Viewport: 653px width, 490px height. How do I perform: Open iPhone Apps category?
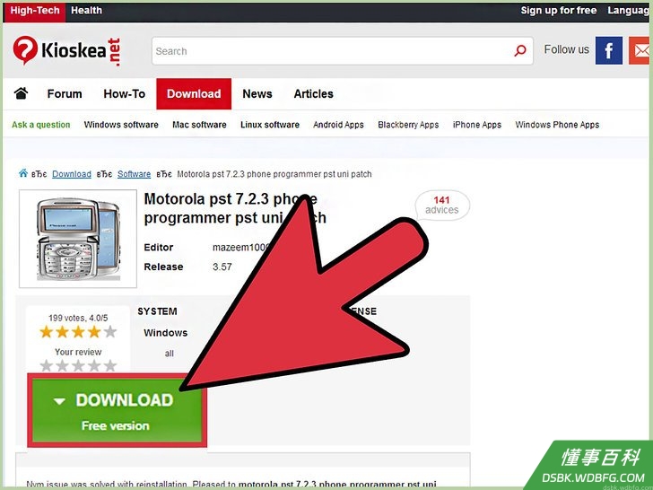click(477, 125)
